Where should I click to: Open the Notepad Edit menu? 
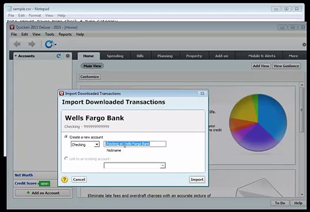21,15
